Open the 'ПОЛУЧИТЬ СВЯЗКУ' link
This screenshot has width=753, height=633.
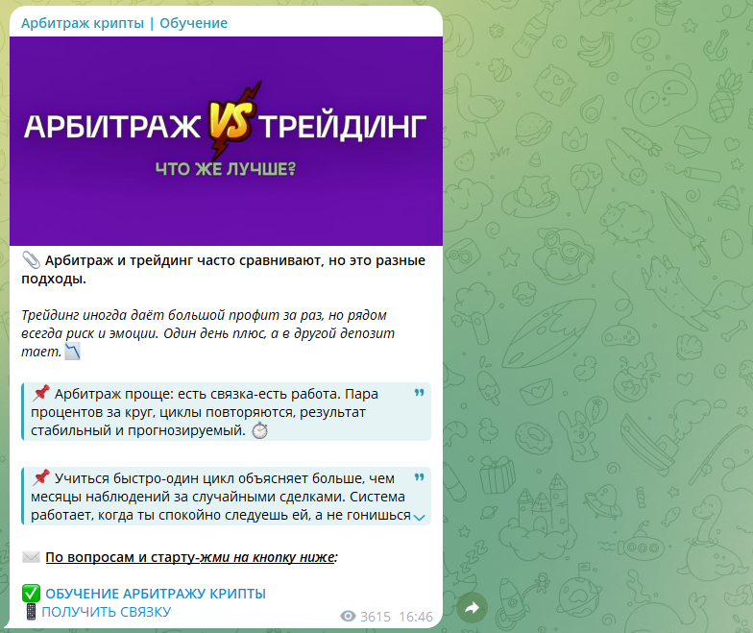(x=106, y=612)
